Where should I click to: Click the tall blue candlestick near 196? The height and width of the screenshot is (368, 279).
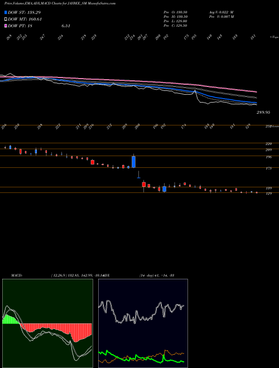click(133, 162)
